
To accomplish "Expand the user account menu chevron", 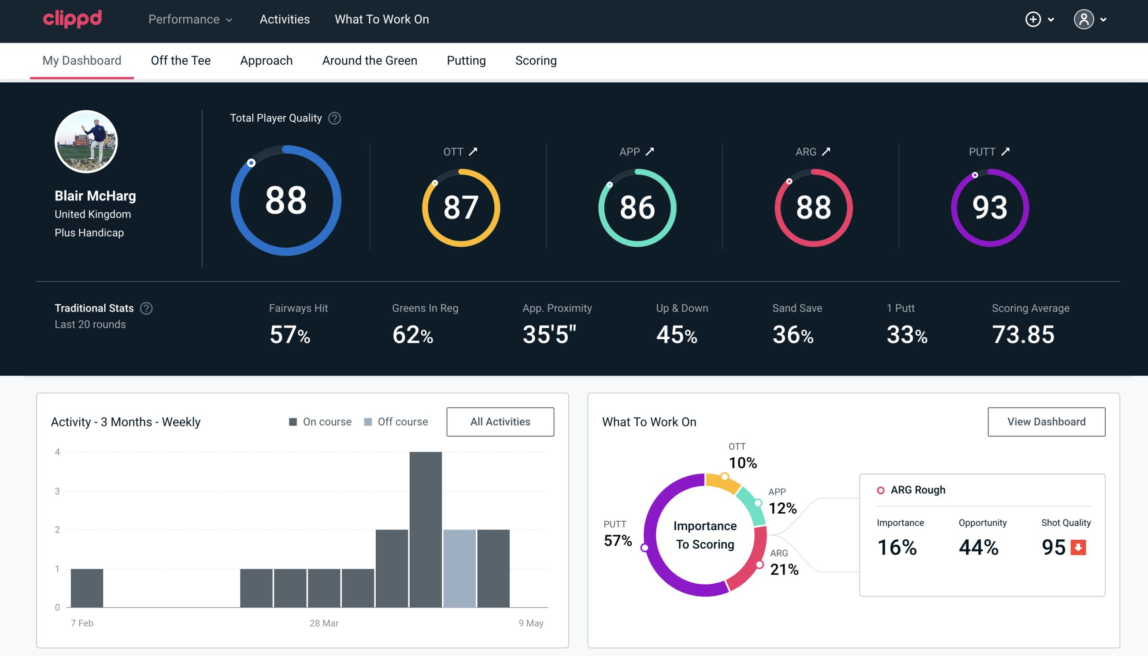I will pos(1103,20).
